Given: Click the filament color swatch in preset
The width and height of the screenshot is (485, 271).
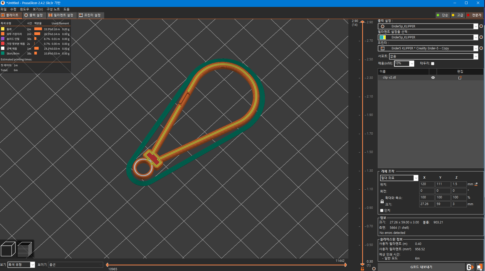Looking at the screenshot, I should coord(383,37).
